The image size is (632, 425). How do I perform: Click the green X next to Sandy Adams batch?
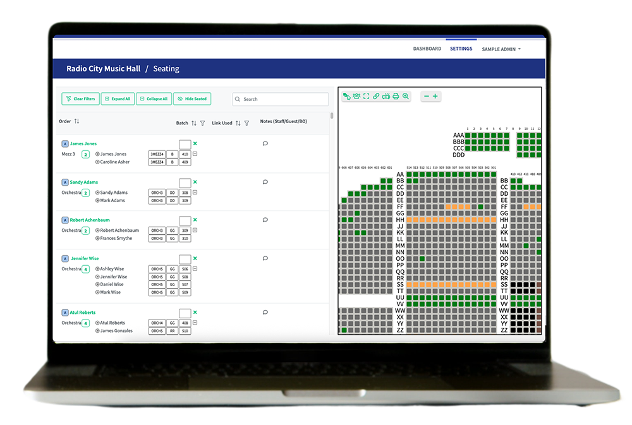pos(195,182)
